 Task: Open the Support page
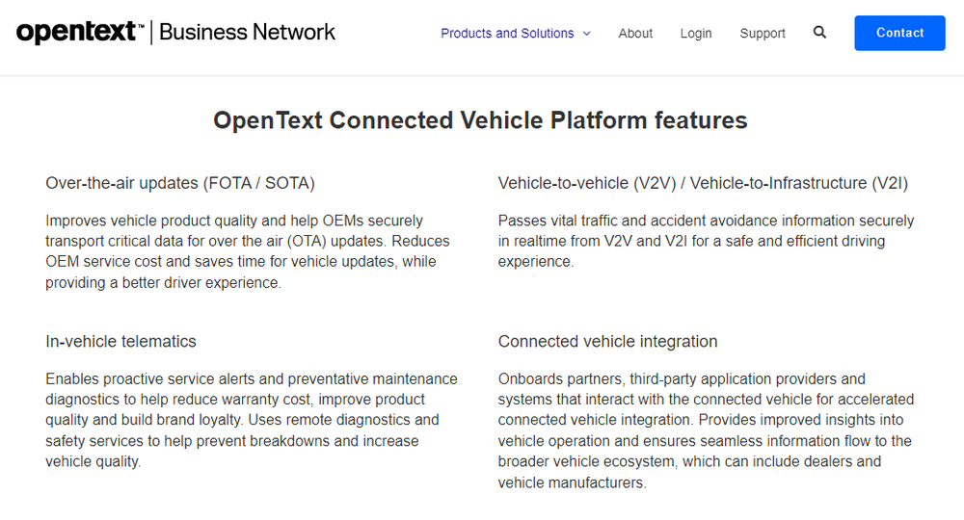(763, 33)
